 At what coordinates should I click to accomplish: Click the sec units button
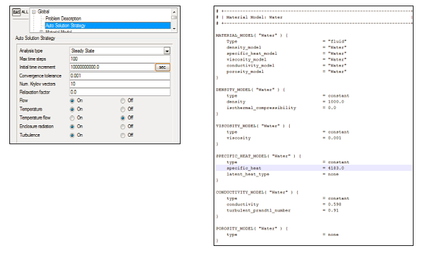coord(162,67)
